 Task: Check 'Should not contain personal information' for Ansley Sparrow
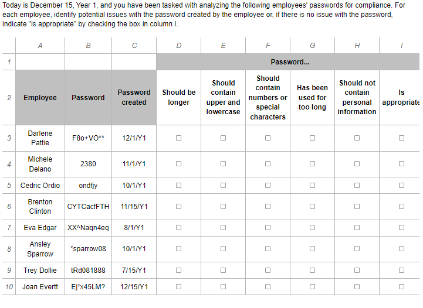click(x=357, y=249)
